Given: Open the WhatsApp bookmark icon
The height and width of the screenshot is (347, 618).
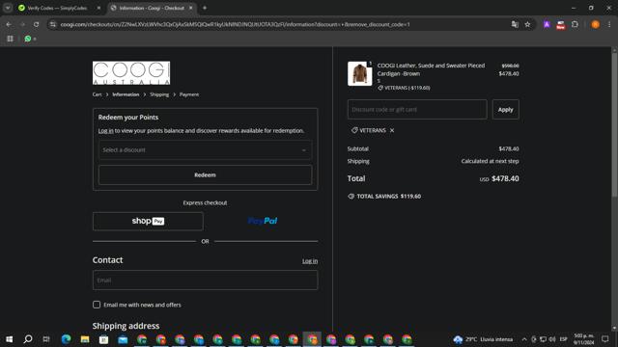Looking at the screenshot, I should (28, 39).
